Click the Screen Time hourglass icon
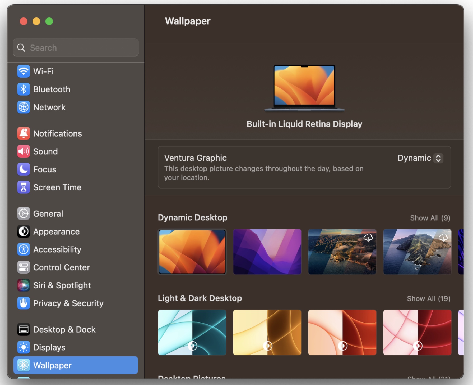The height and width of the screenshot is (385, 473). pos(24,187)
